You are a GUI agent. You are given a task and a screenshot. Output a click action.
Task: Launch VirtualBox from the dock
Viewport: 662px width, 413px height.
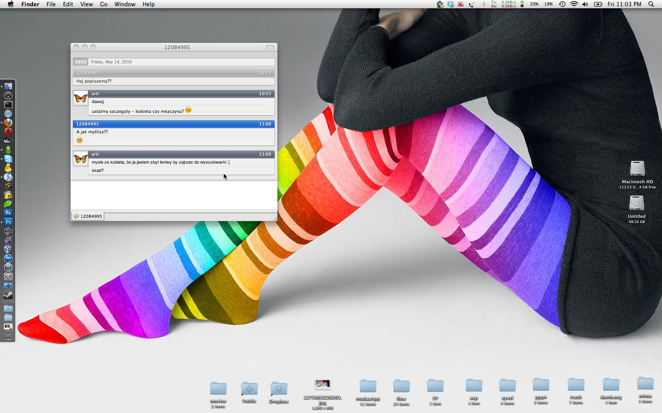(x=8, y=249)
